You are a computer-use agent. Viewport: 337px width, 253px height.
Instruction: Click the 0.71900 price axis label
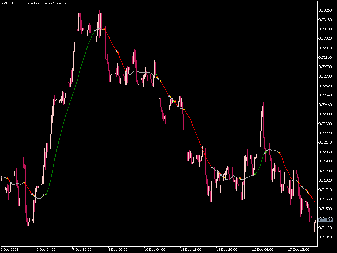pos(325,171)
